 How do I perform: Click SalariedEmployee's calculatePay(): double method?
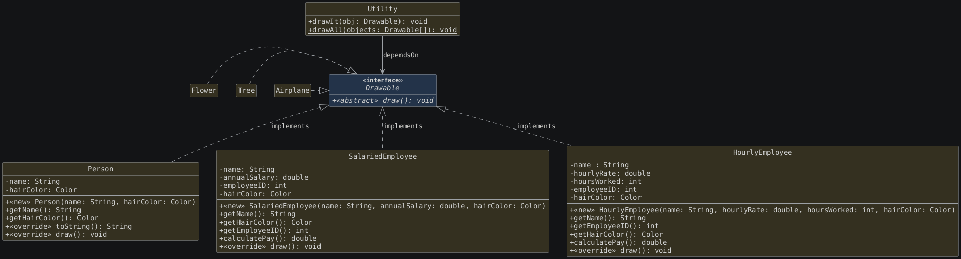coord(268,238)
